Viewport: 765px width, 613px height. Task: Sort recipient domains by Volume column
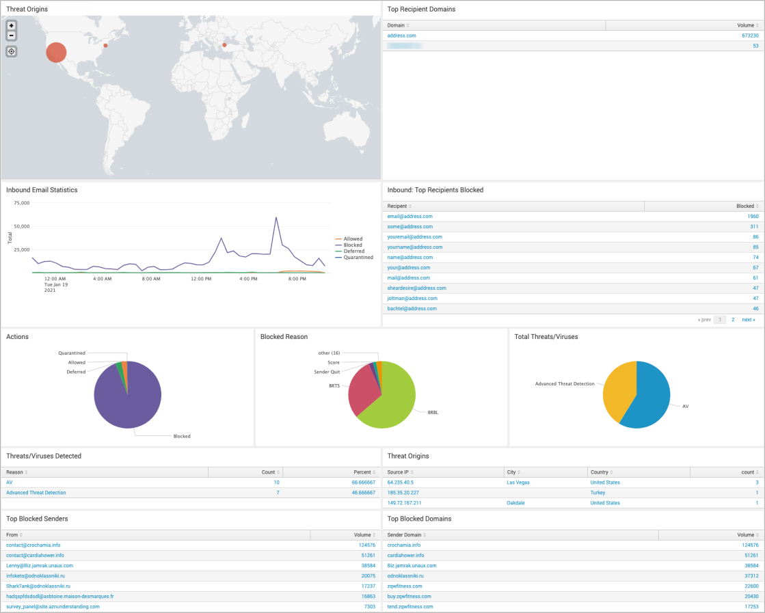click(x=747, y=25)
